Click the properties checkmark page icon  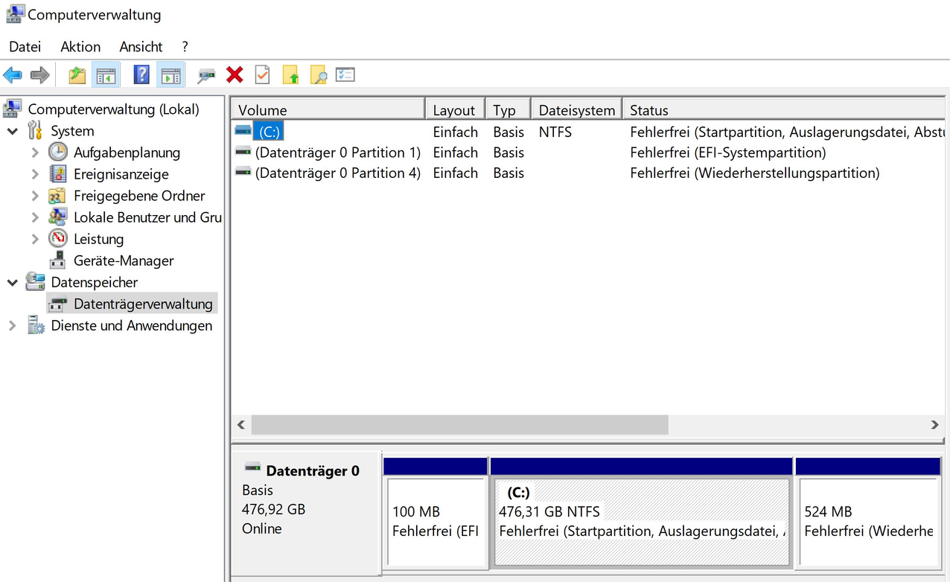(262, 75)
